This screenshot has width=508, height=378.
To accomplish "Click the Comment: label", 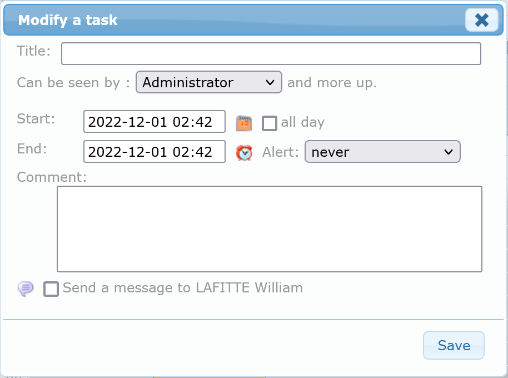I will pyautogui.click(x=52, y=177).
